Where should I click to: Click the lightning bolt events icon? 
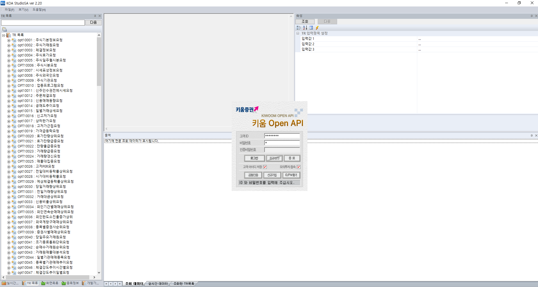(317, 28)
